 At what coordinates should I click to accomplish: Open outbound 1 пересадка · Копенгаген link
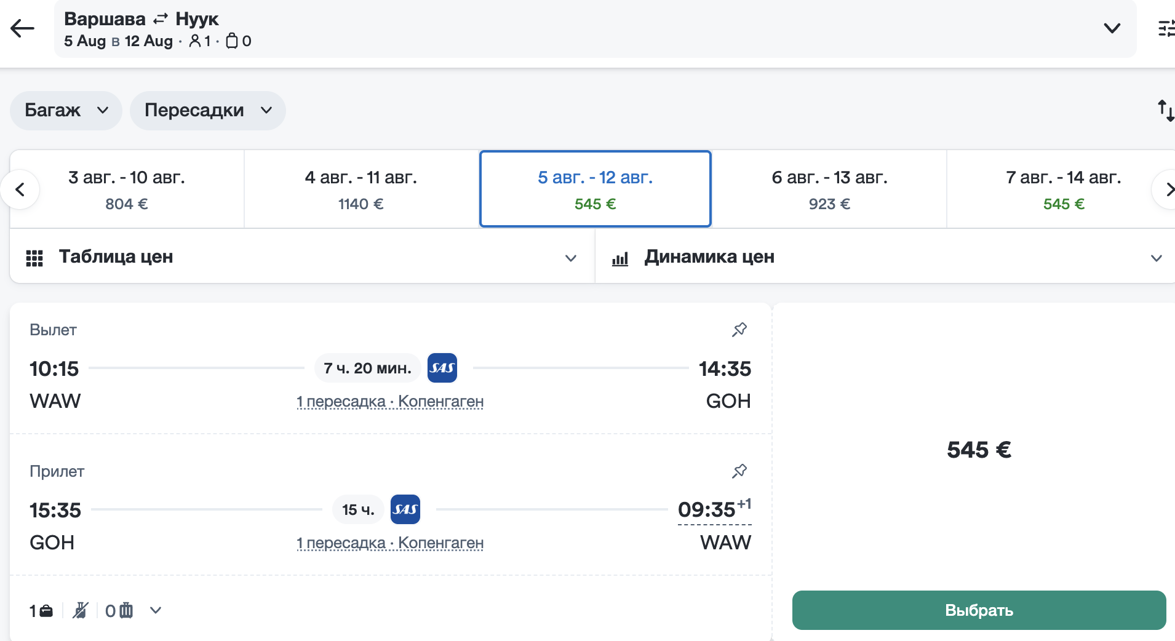click(390, 402)
